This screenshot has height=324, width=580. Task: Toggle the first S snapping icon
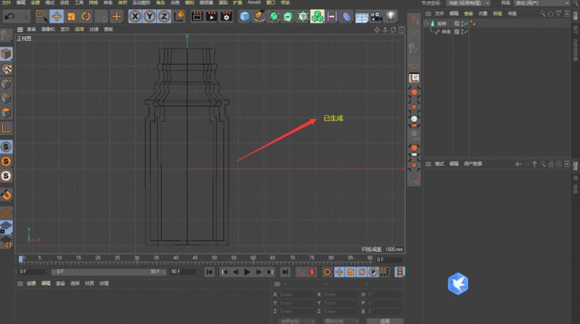click(x=6, y=147)
